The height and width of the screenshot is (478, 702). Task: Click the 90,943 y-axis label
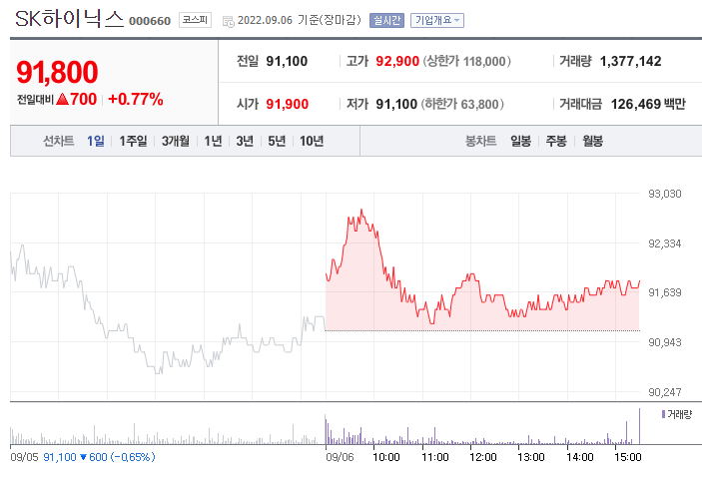point(665,342)
